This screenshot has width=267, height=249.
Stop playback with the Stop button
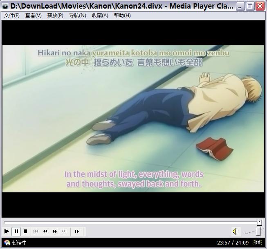pos(25,231)
